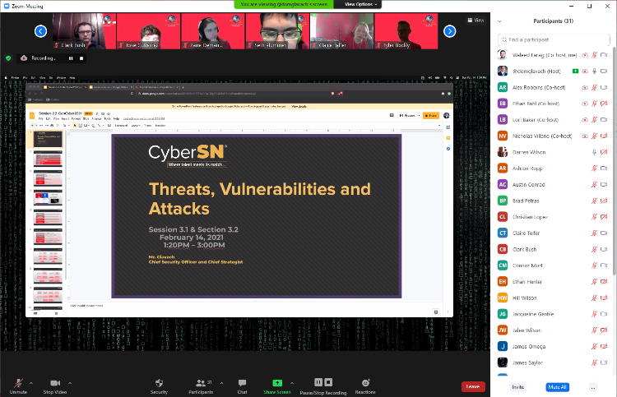617x397 pixels.
Task: Show previous video thumbnails with left arrow
Action: click(x=40, y=31)
